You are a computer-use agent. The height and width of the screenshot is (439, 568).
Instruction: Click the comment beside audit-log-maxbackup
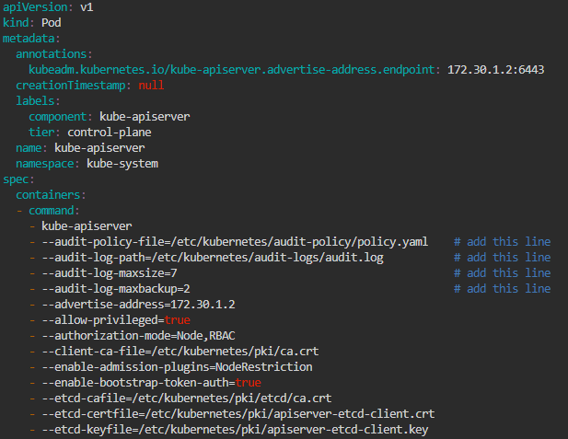502,289
